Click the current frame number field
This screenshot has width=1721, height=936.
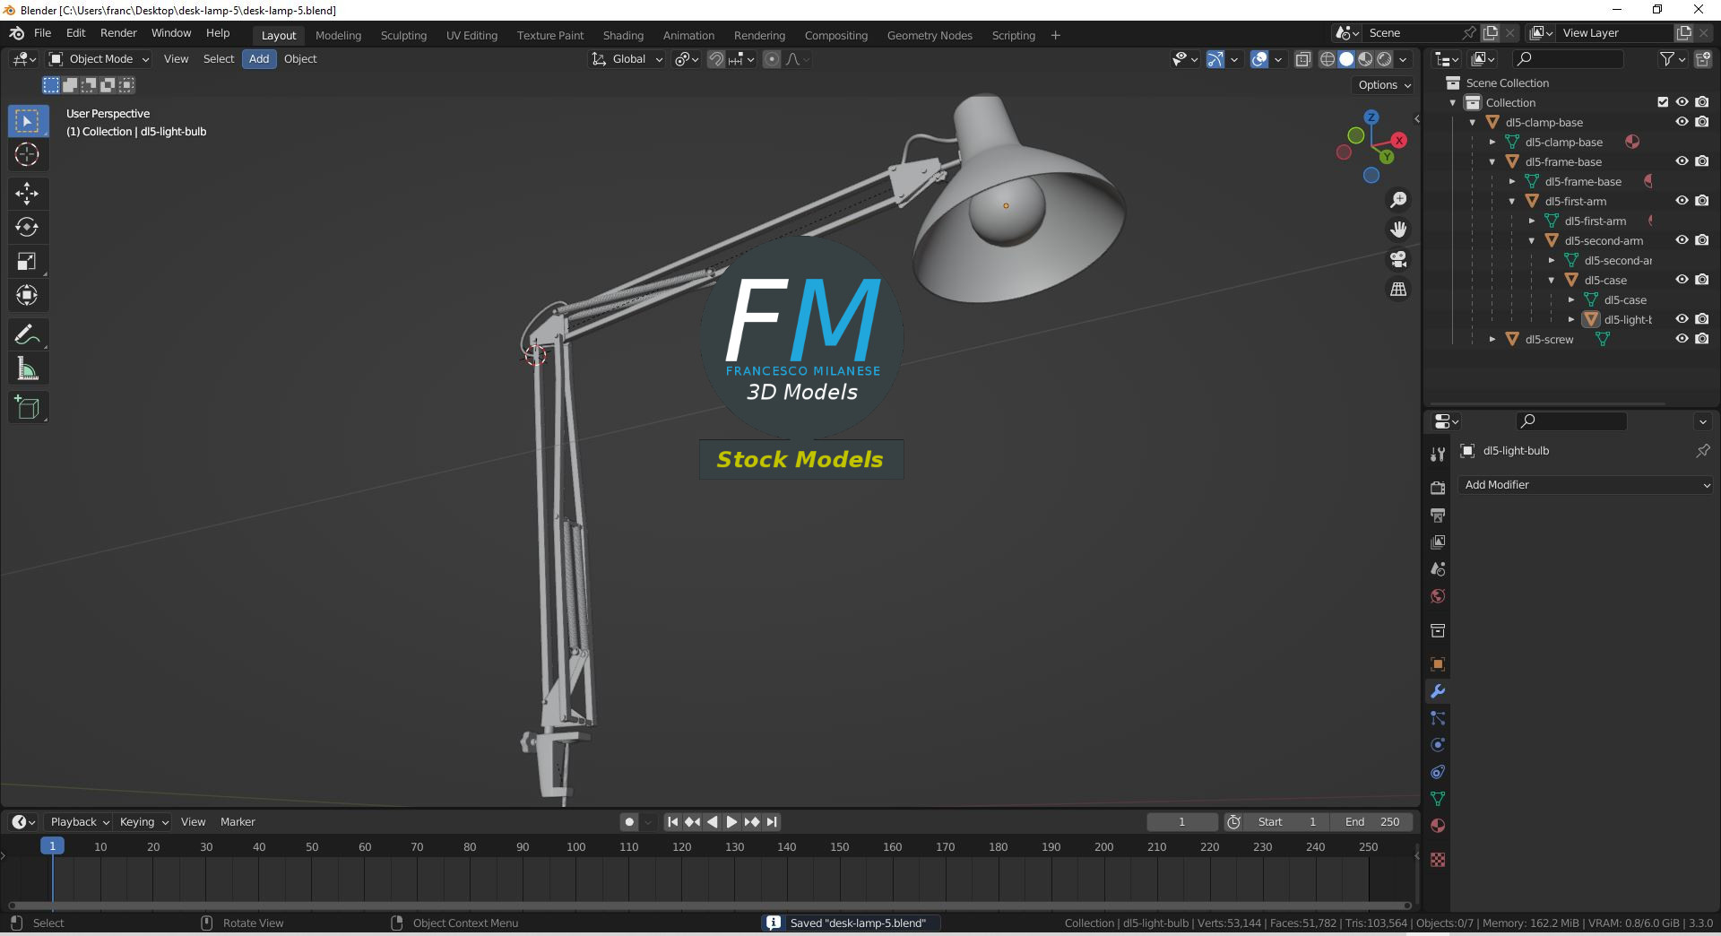[x=1181, y=822]
